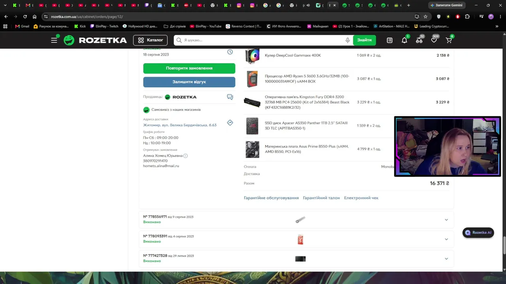Viewport: 506px width, 284px height.
Task: Click the email homets.alina@mail.ru
Action: [161, 166]
